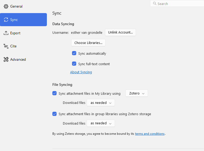Toggle the Sync automatically checkbox
The image size is (204, 151).
click(74, 53)
